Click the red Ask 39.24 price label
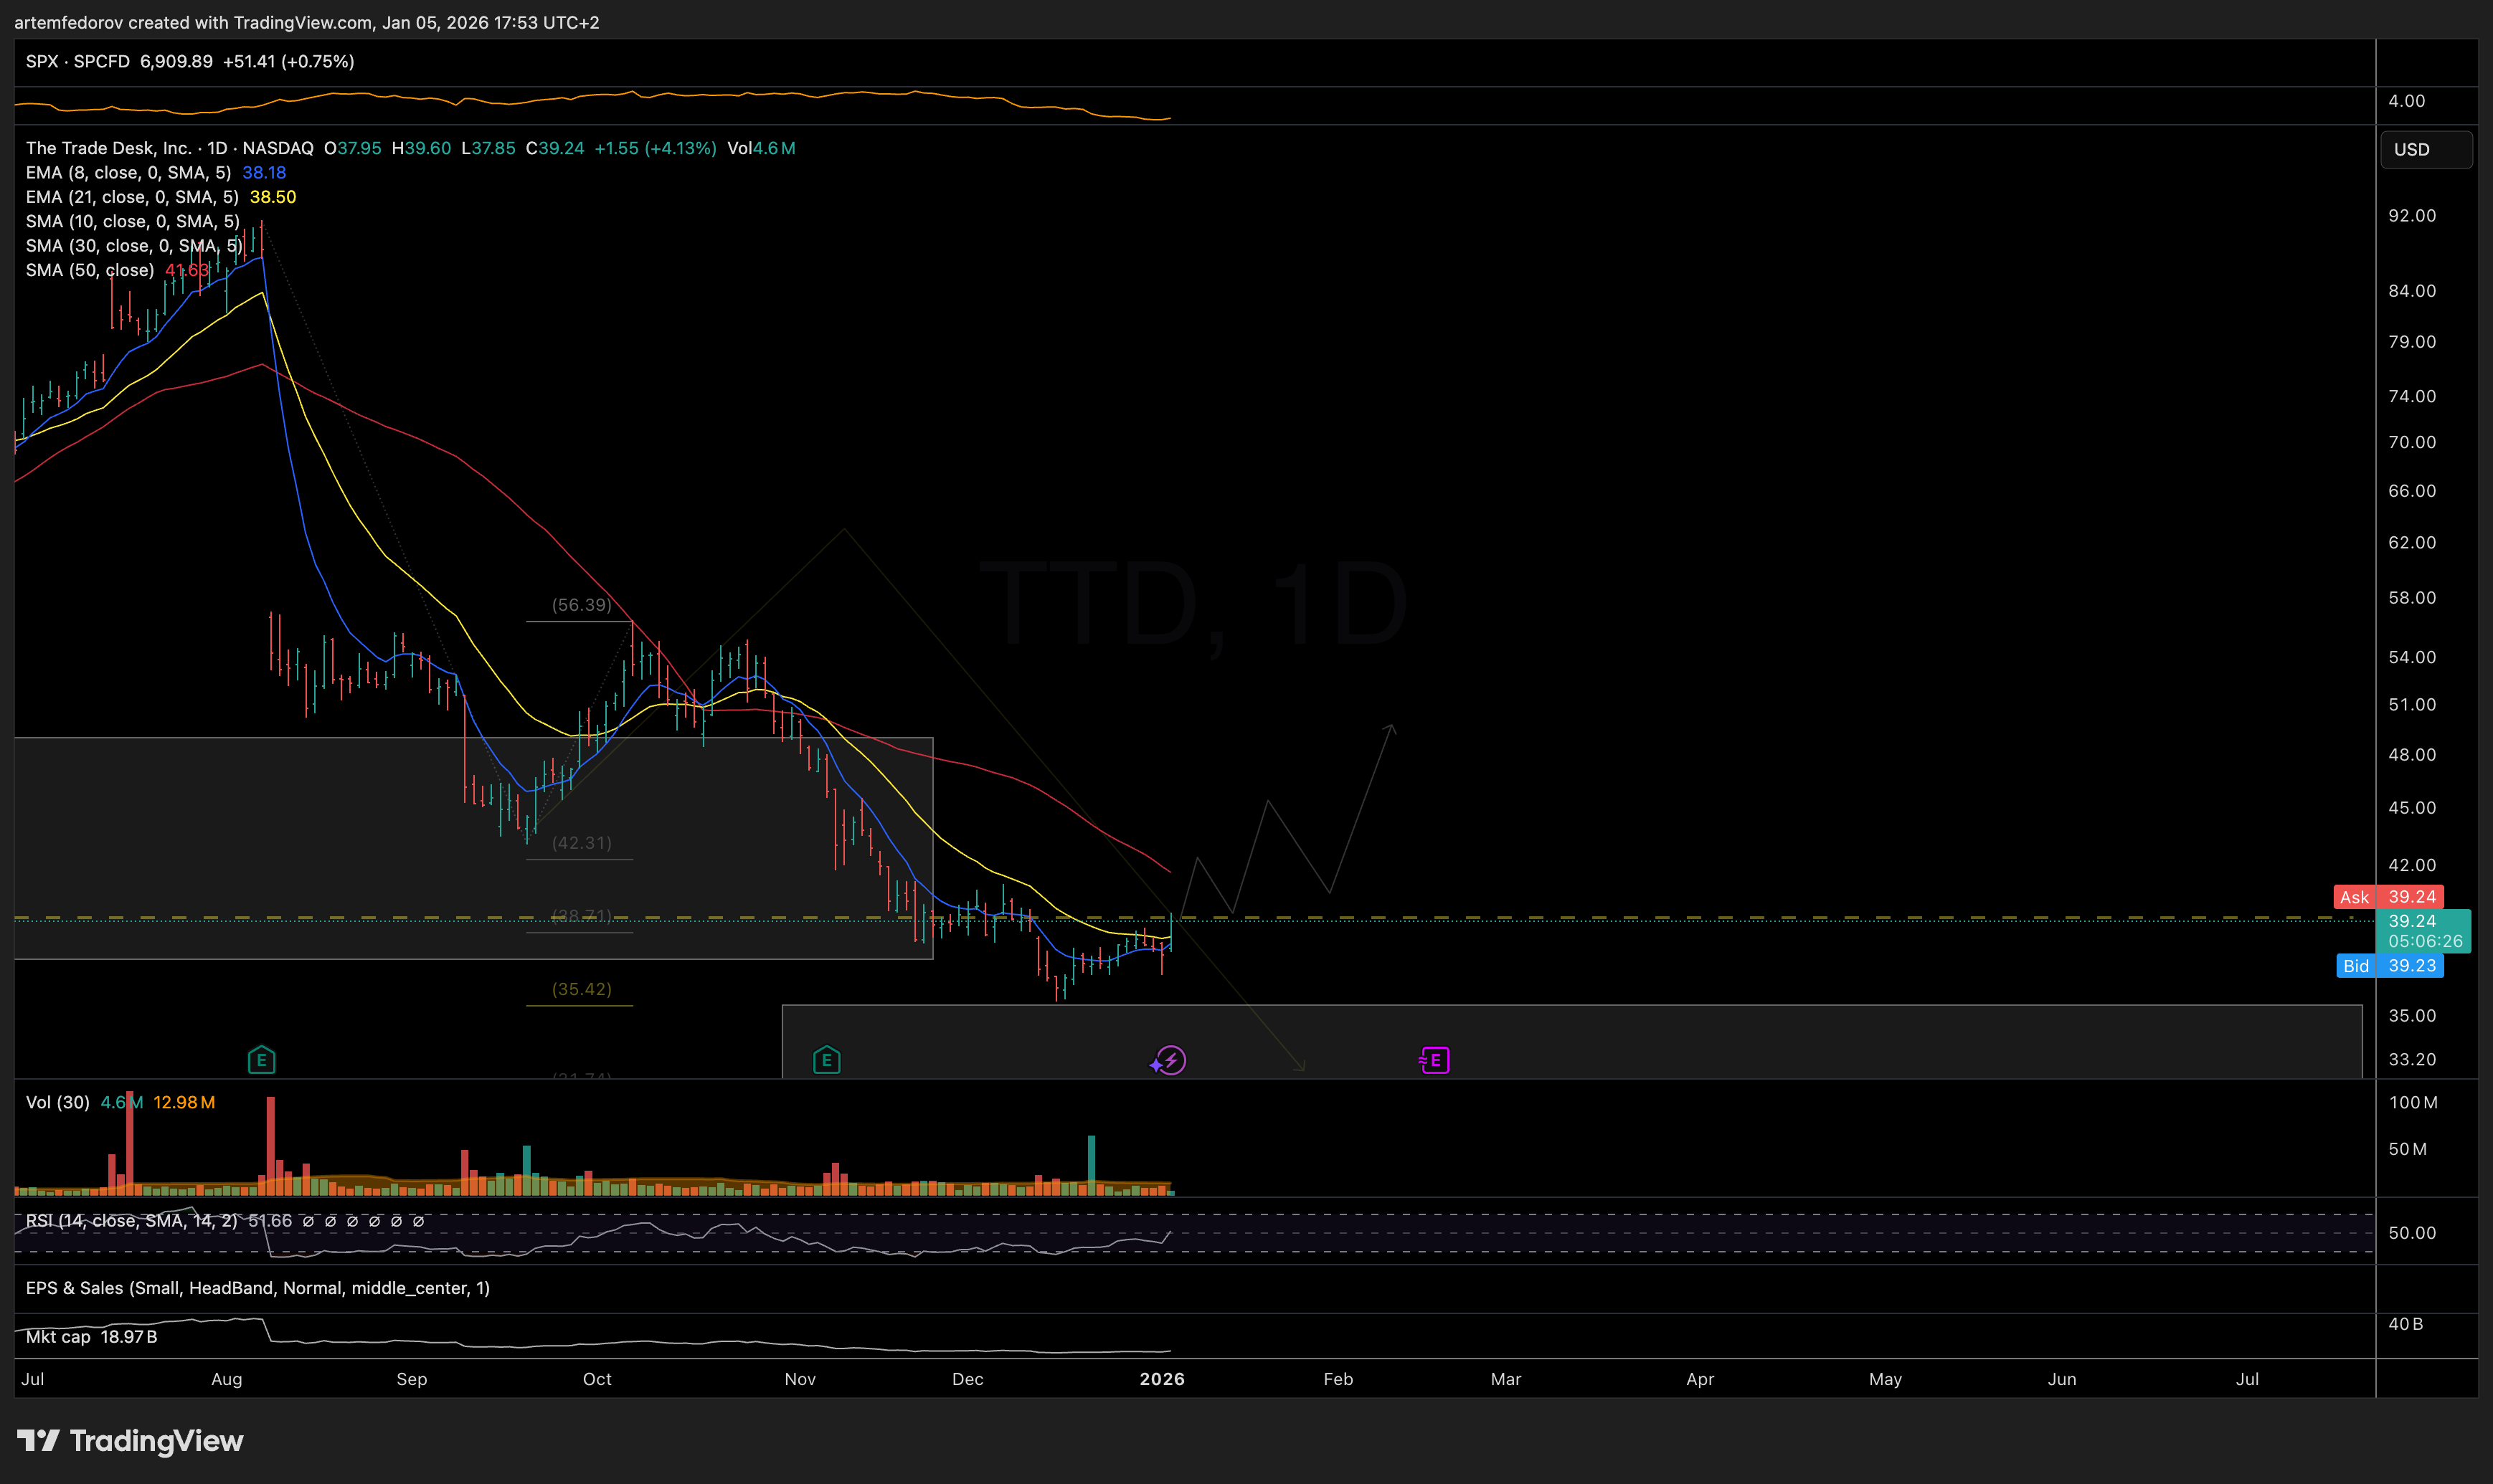 (2389, 897)
